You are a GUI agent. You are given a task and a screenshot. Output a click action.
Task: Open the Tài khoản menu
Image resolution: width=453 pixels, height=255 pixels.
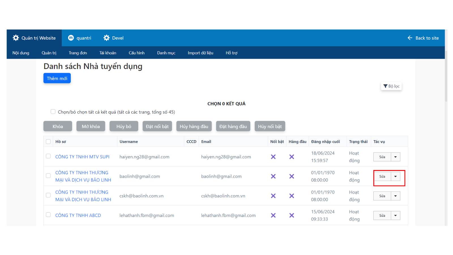click(108, 53)
